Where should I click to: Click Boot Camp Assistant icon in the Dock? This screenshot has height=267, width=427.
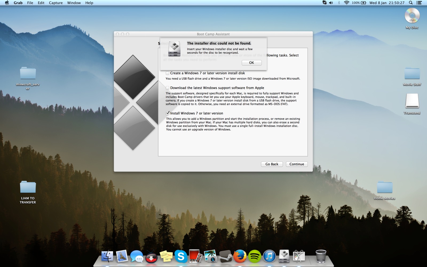[x=284, y=256]
